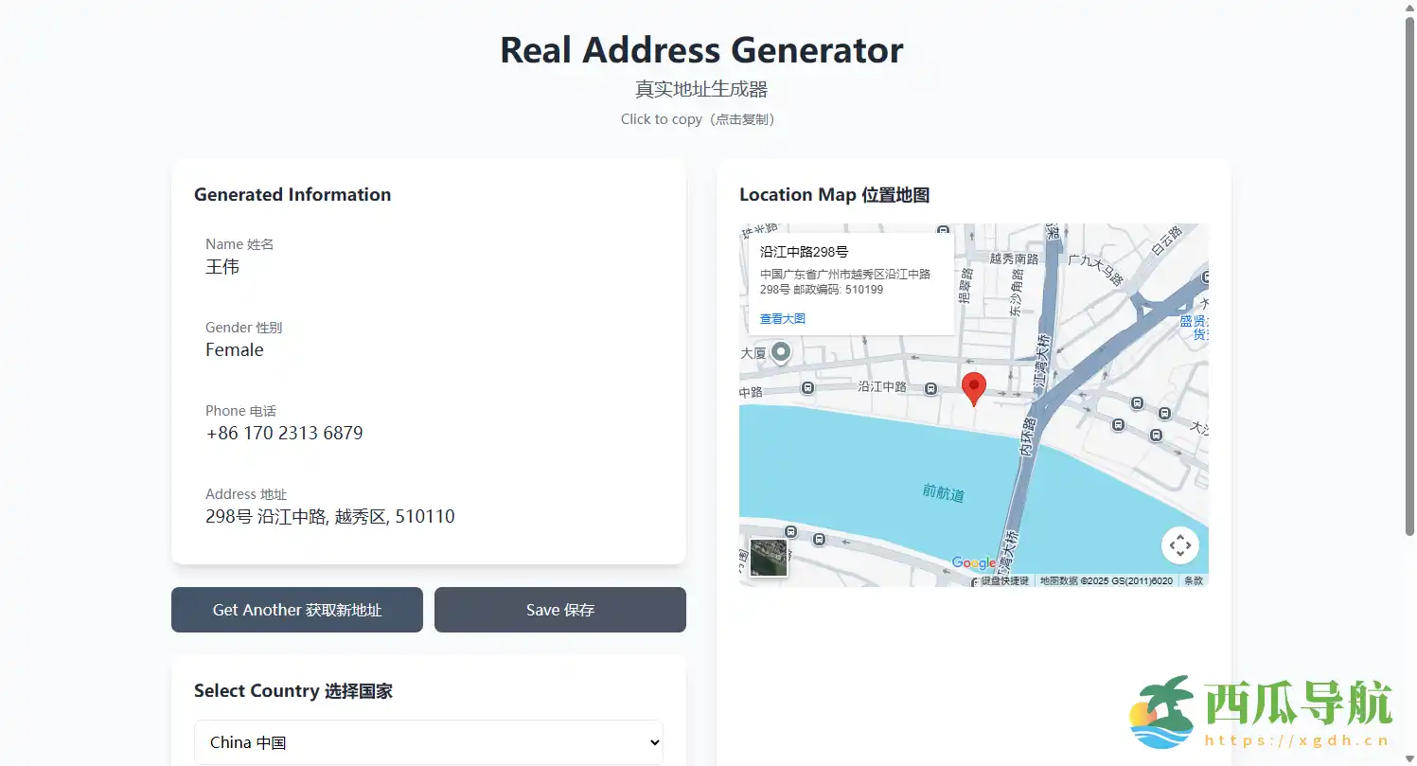
Task: Click bus stop icon left of 沿江中路 label
Action: pos(807,387)
